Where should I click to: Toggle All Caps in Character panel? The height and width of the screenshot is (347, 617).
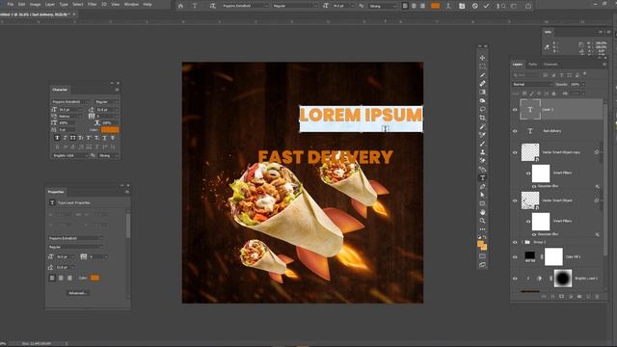[73, 138]
